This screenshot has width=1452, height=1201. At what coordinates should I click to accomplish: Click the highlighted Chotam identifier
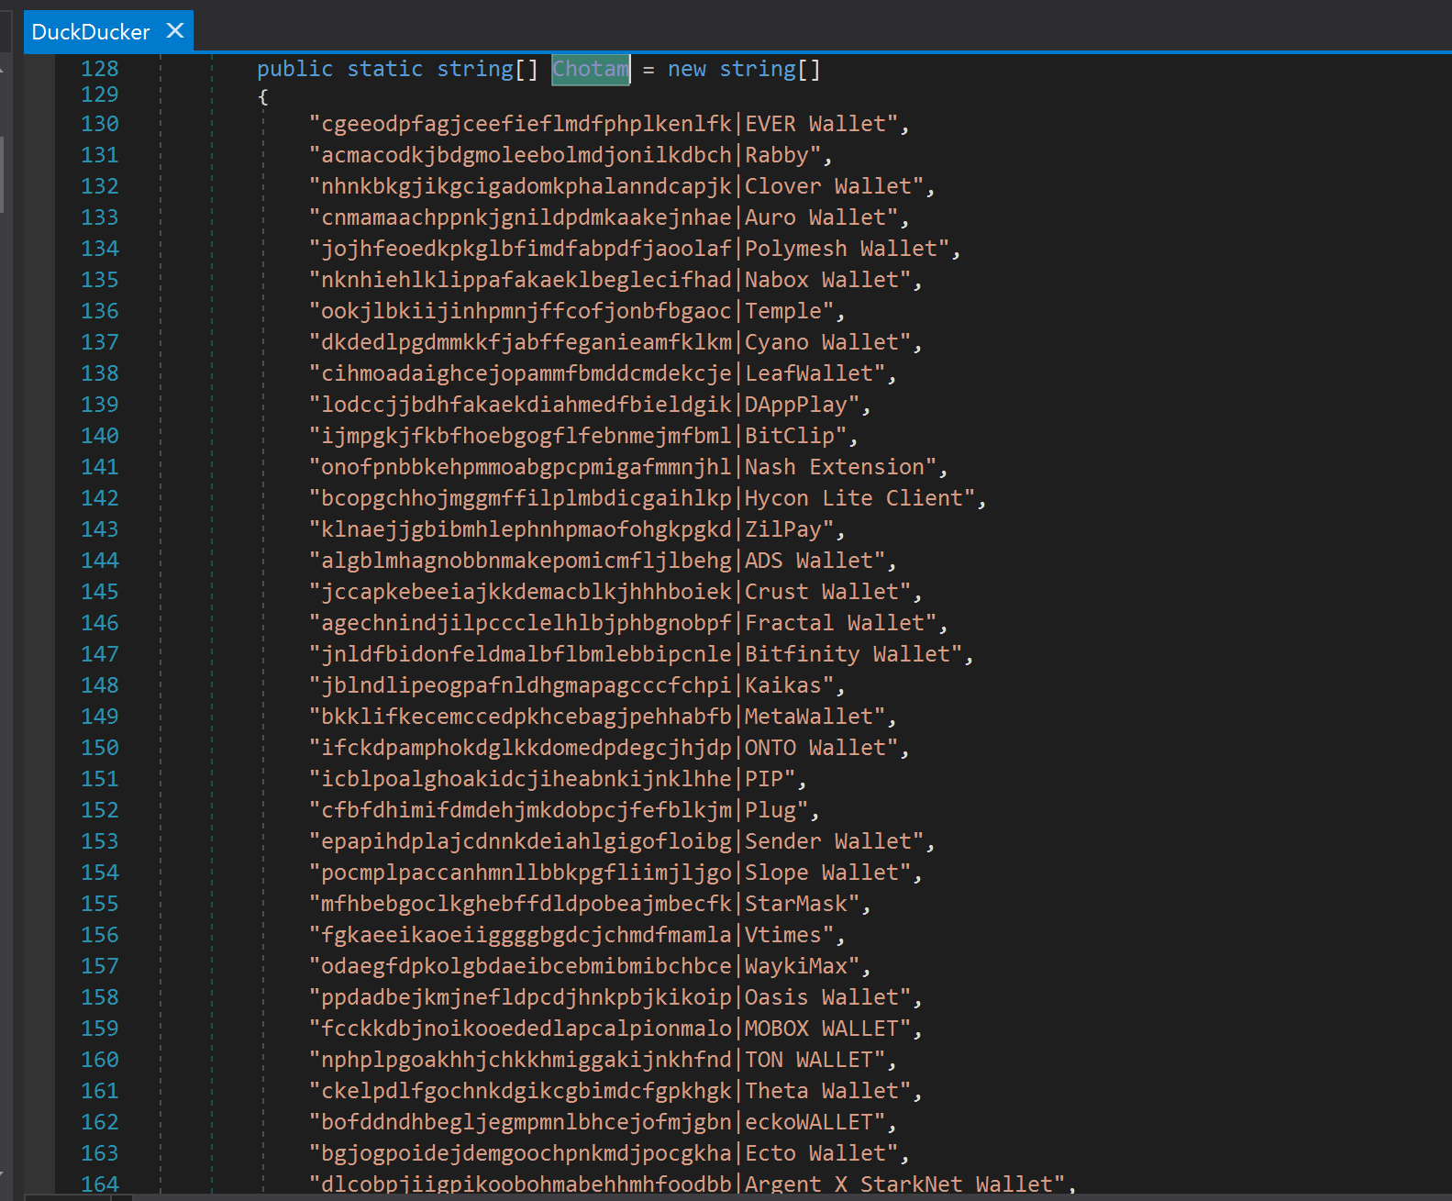(x=591, y=69)
